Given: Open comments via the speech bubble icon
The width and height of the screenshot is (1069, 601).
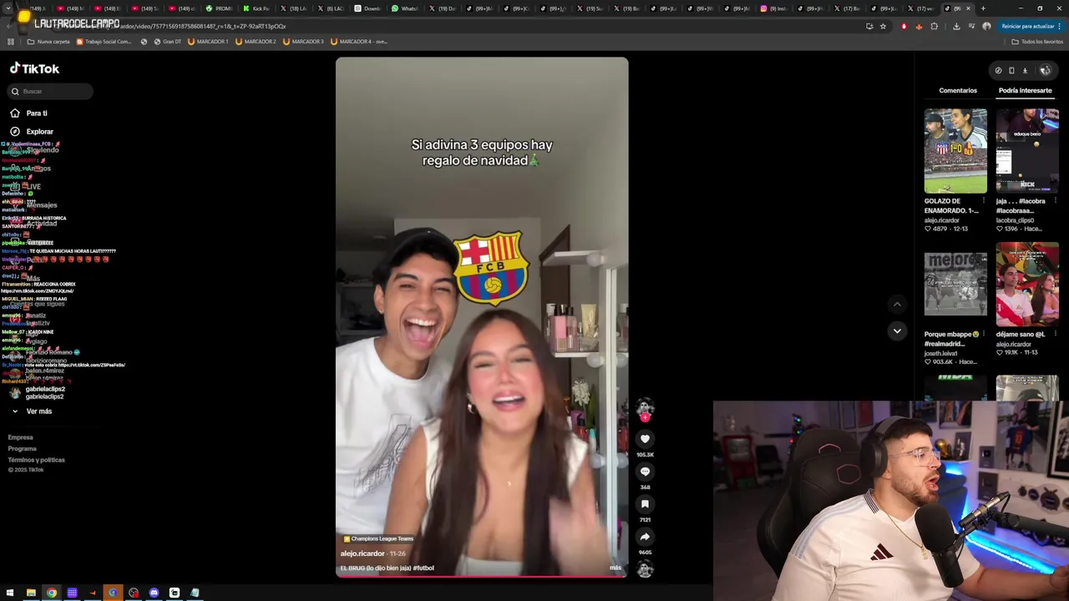Looking at the screenshot, I should (645, 472).
